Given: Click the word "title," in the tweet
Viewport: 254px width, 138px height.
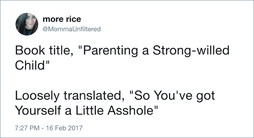Looking at the screenshot, I should point(61,50).
